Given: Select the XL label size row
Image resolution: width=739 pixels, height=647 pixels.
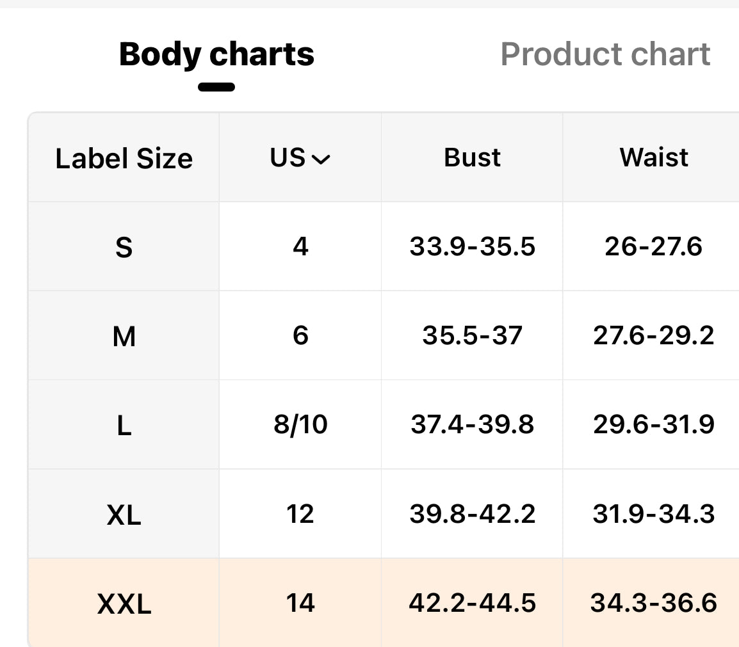Looking at the screenshot, I should coord(124,514).
